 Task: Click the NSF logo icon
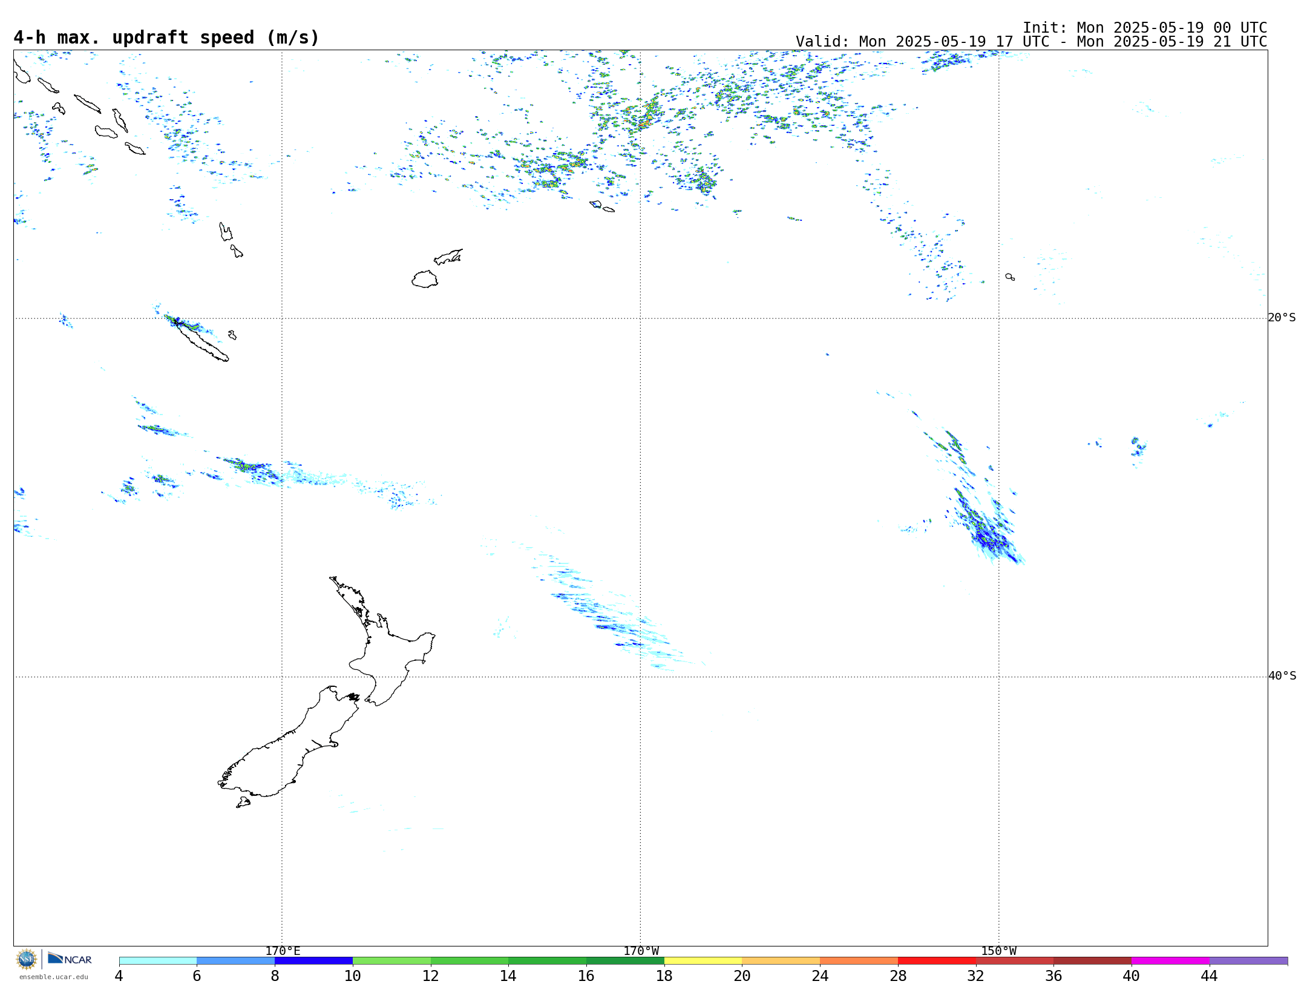(27, 959)
